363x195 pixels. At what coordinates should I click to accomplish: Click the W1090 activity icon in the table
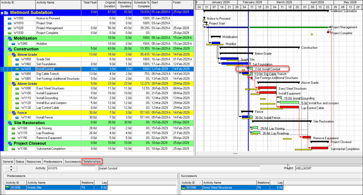pos(17,88)
